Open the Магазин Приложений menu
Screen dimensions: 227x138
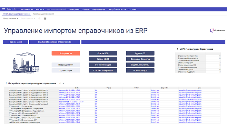(57, 9)
